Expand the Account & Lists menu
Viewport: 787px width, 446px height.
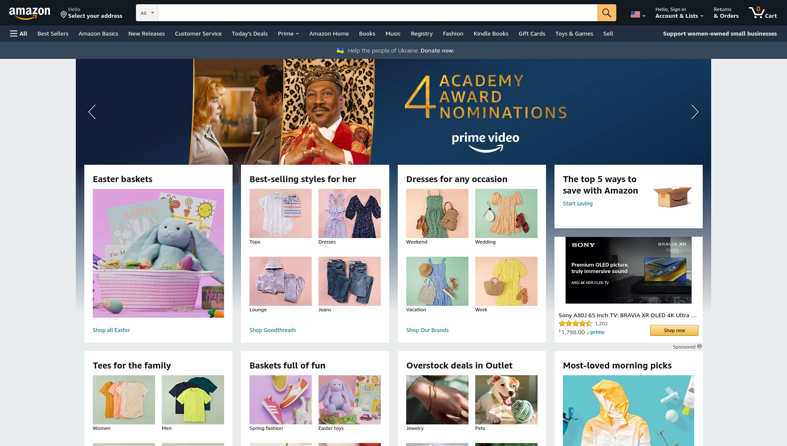pos(679,13)
